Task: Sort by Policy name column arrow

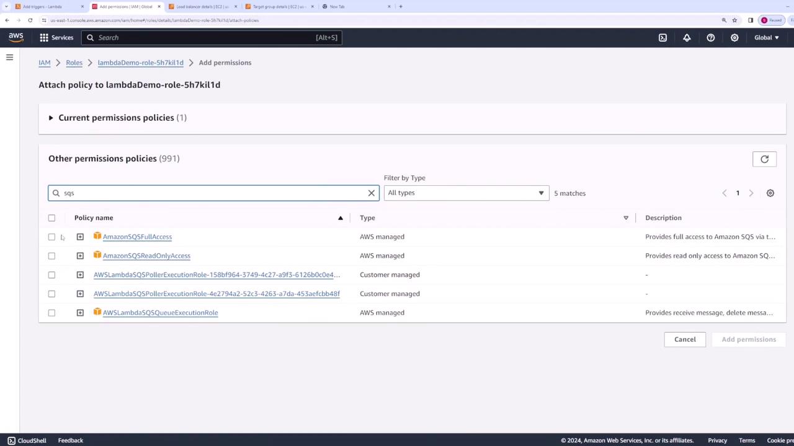Action: coord(340,218)
